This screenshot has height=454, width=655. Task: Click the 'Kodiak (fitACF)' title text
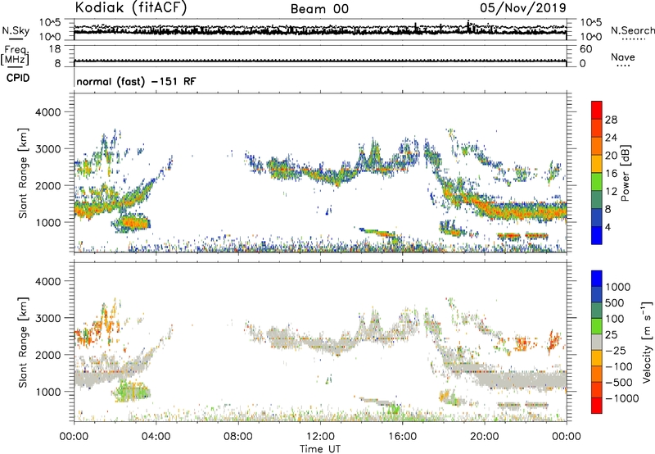pyautogui.click(x=131, y=7)
